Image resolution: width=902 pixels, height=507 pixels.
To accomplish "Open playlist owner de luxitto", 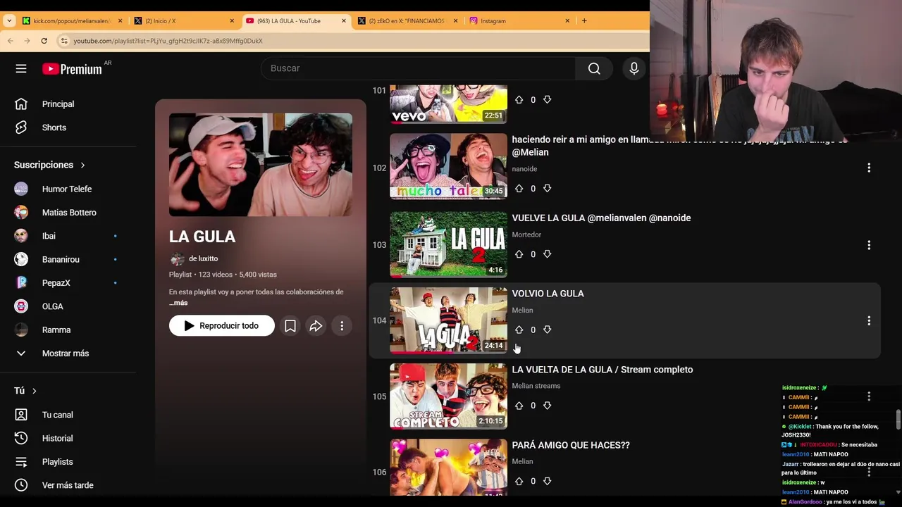I will click(203, 258).
